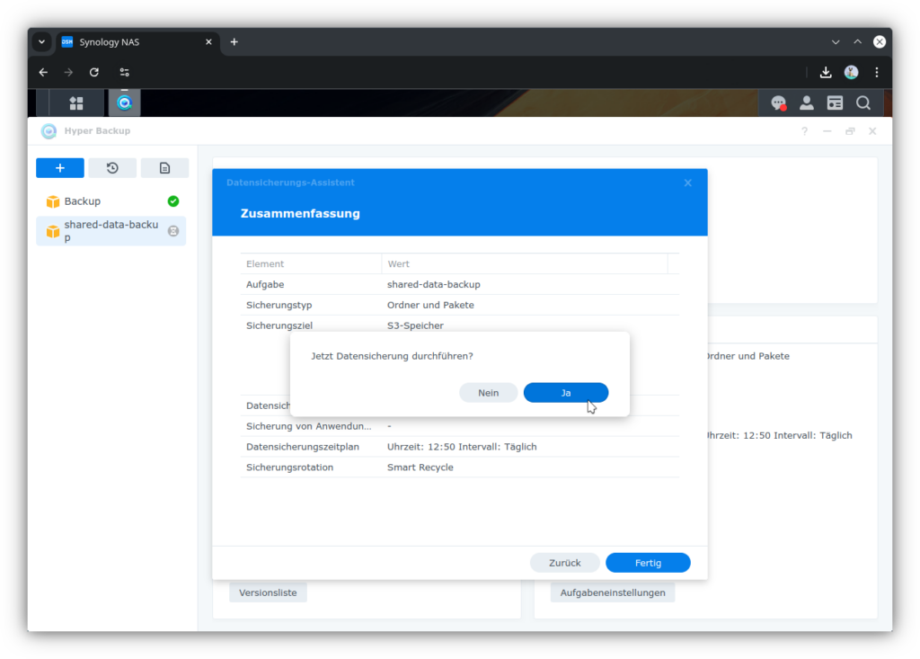Screen dimensions: 920x659
Task: Open the backup log document icon
Action: [x=164, y=168]
